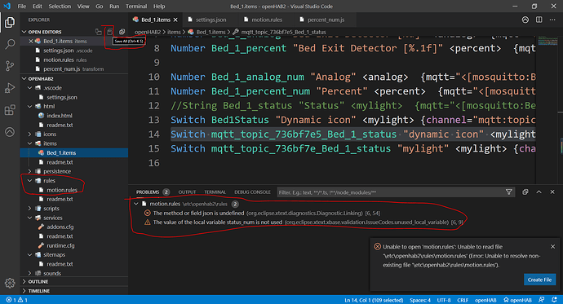Click the Split Editor icon
Image resolution: width=563 pixels, height=304 pixels.
(539, 20)
